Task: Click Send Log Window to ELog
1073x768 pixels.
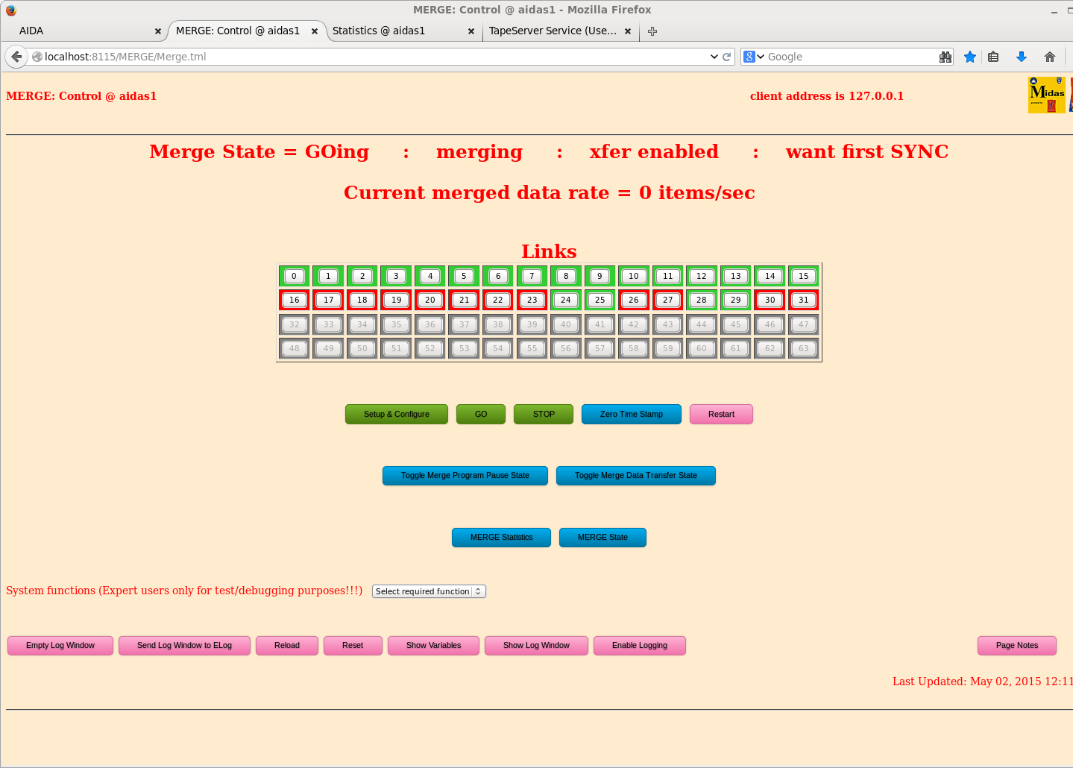Action: click(x=184, y=646)
